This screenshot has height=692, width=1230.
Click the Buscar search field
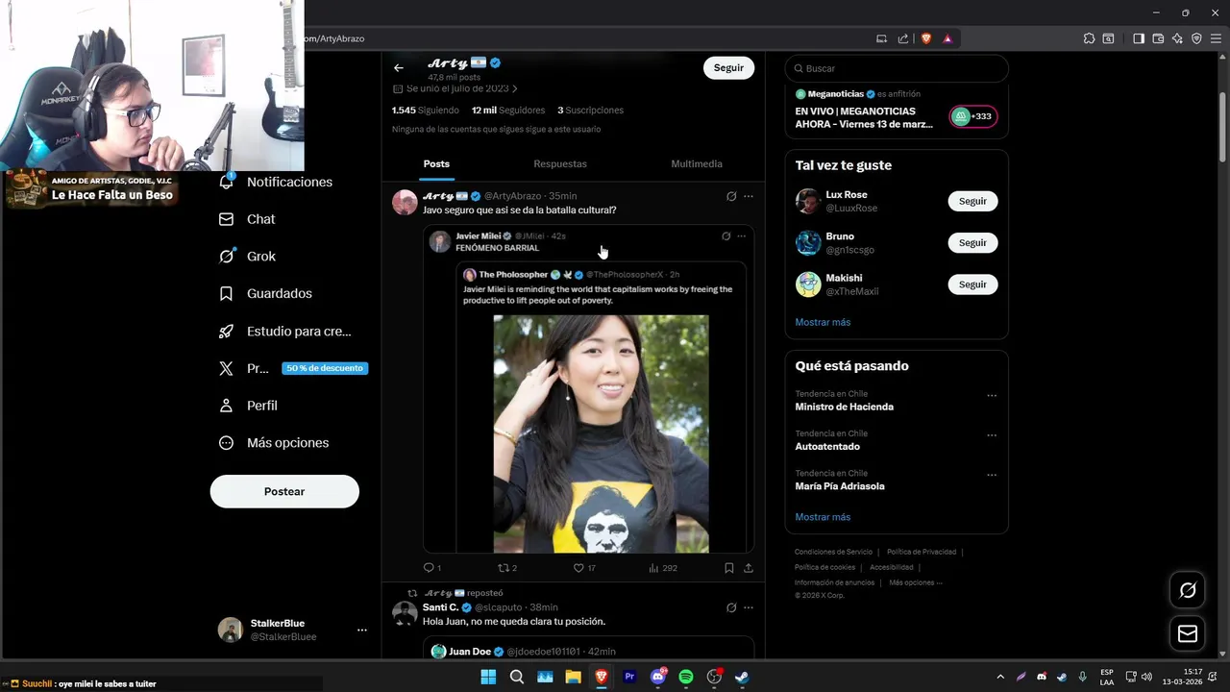(897, 68)
